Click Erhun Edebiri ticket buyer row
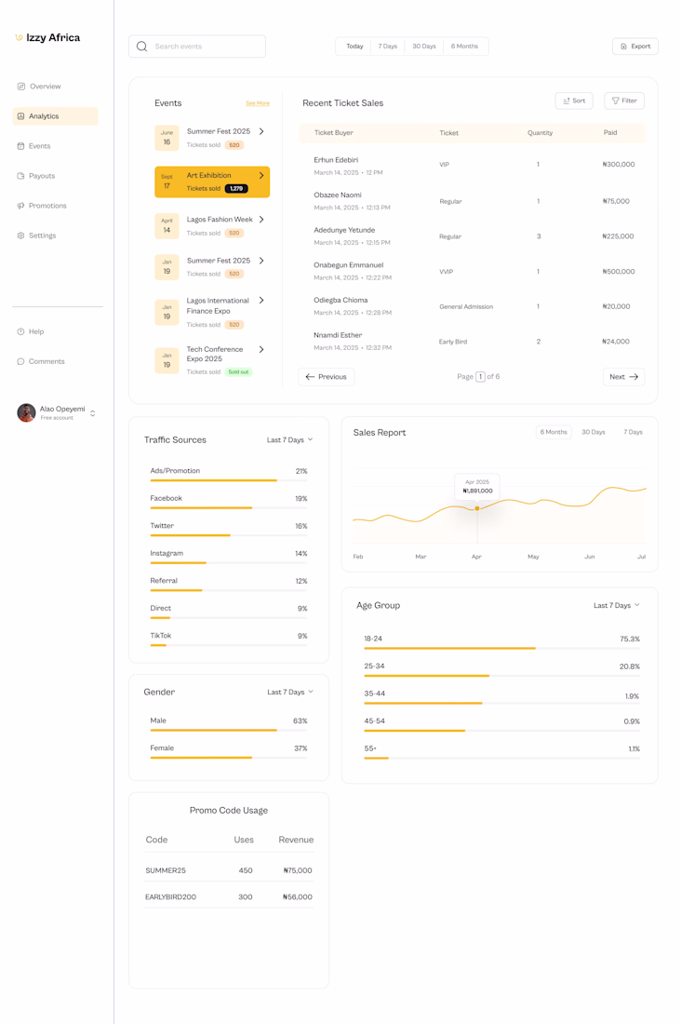This screenshot has height=1024, width=681. (472, 165)
